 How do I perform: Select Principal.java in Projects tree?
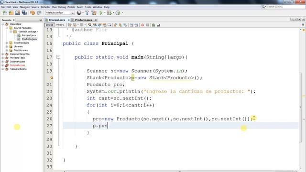29,35
